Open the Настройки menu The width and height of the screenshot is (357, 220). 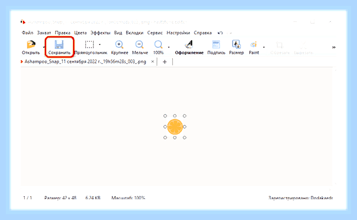tap(178, 33)
